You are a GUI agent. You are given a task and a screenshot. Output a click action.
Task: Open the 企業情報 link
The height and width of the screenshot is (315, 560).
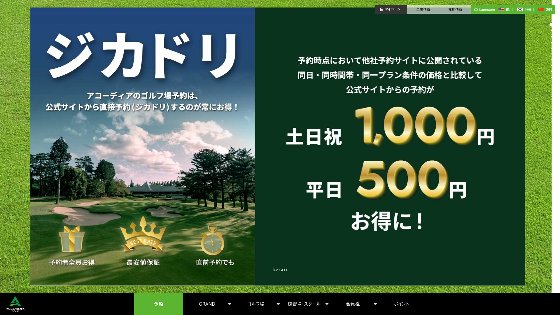[x=423, y=10]
